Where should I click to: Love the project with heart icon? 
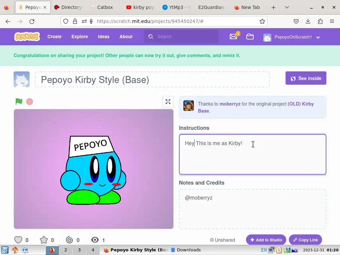point(18,240)
